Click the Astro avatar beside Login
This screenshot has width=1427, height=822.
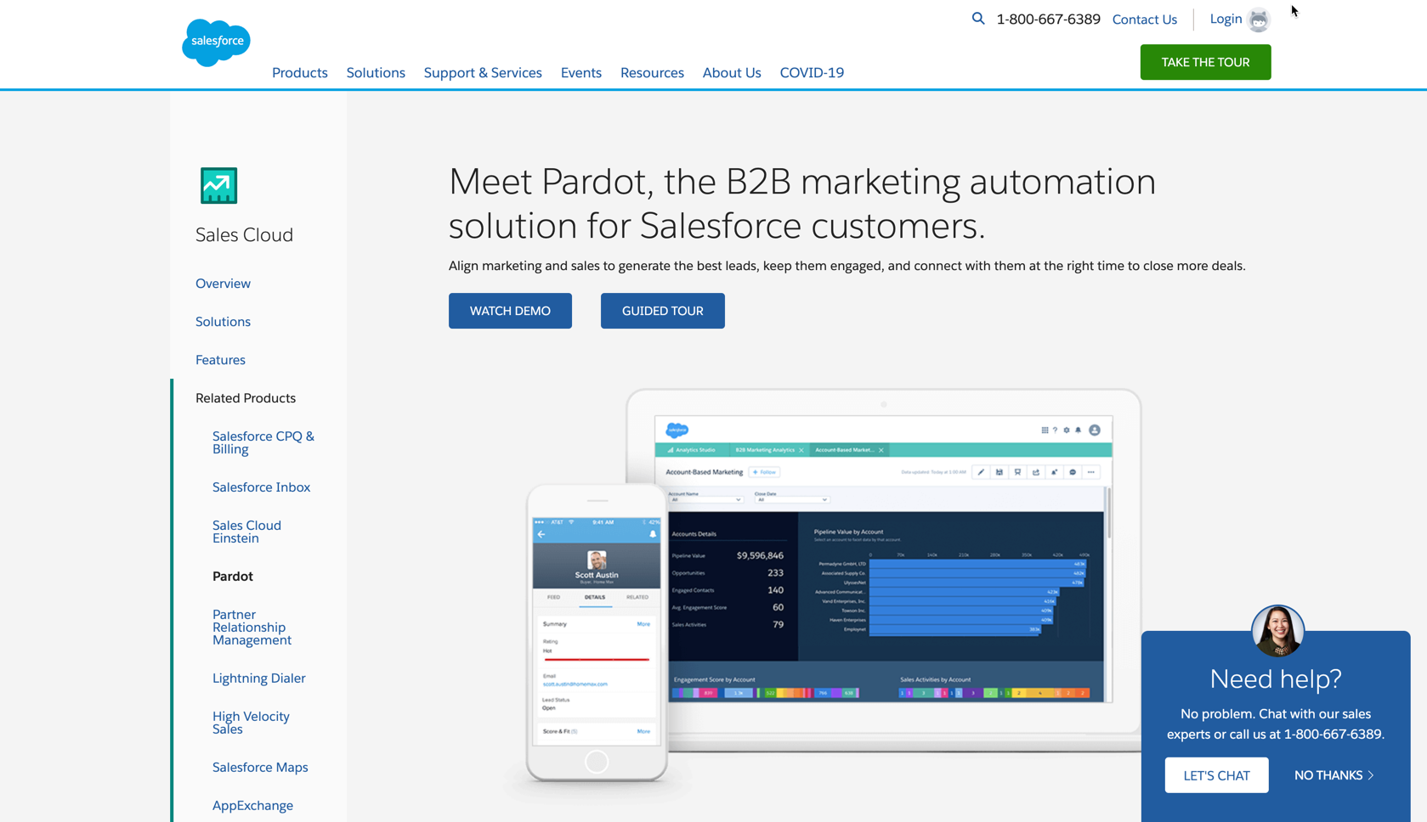[1259, 20]
